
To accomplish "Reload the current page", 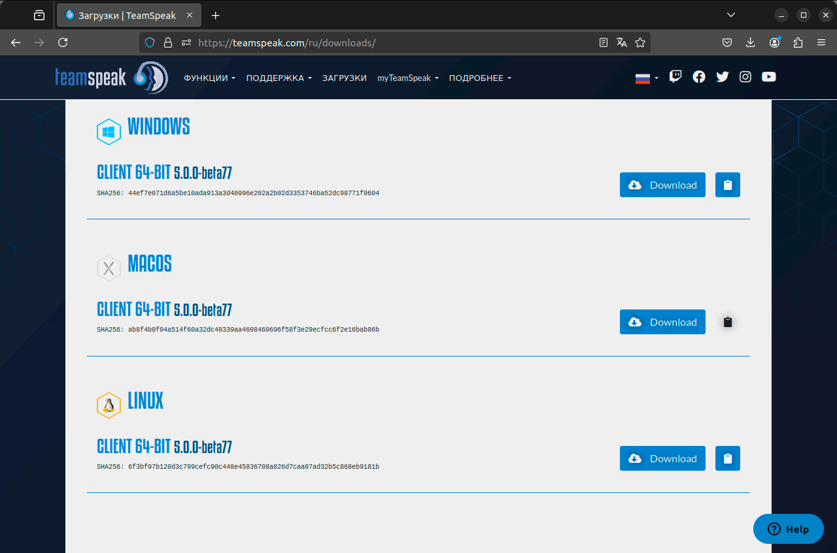I will click(x=63, y=42).
